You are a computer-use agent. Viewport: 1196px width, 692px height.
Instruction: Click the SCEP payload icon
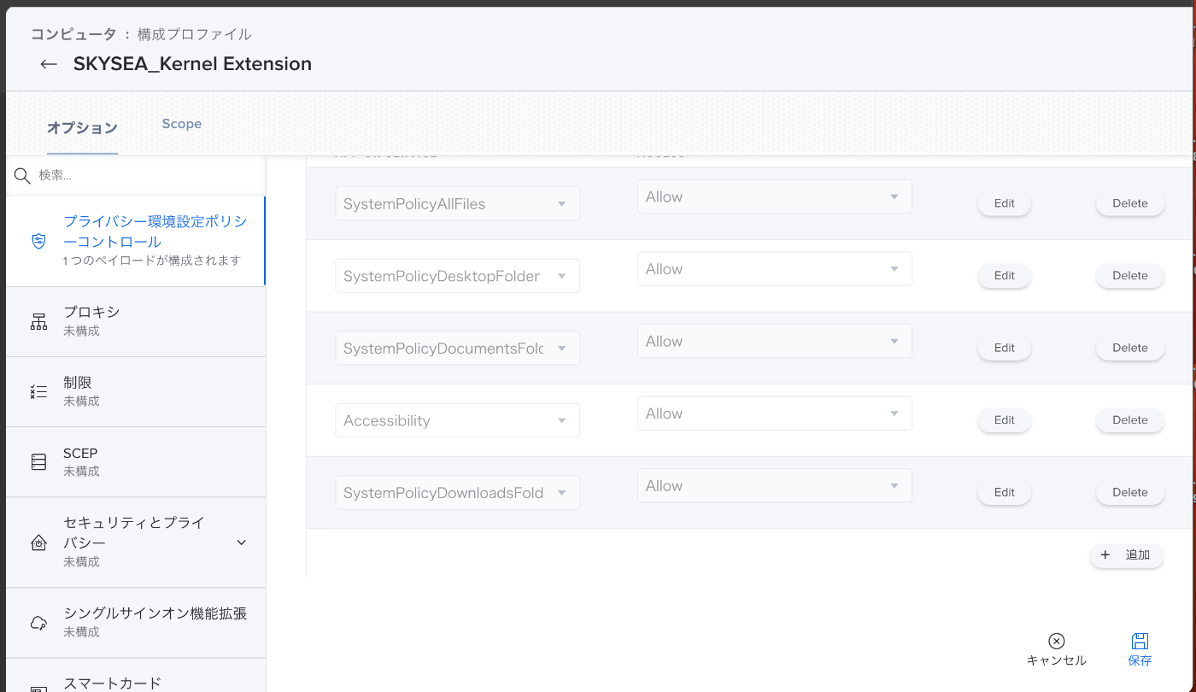pos(38,461)
